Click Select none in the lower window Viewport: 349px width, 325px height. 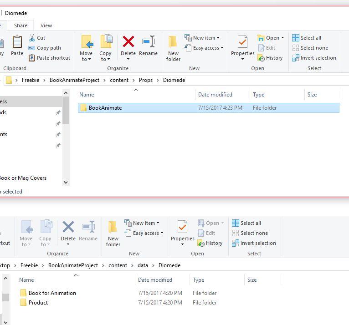pyautogui.click(x=250, y=233)
